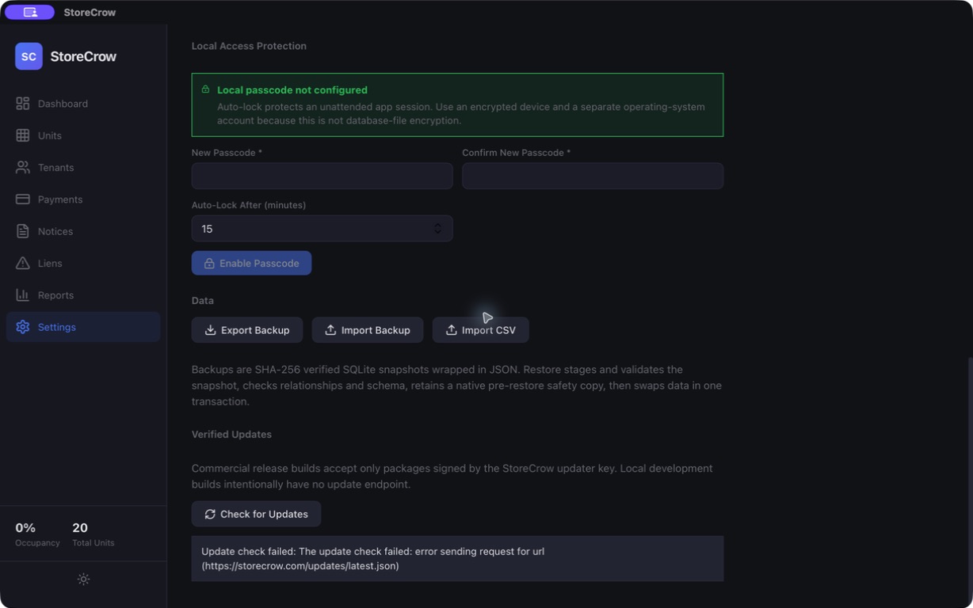Select the Tenants people icon

22,167
